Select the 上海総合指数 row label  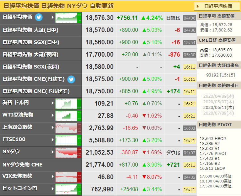coord(17,127)
